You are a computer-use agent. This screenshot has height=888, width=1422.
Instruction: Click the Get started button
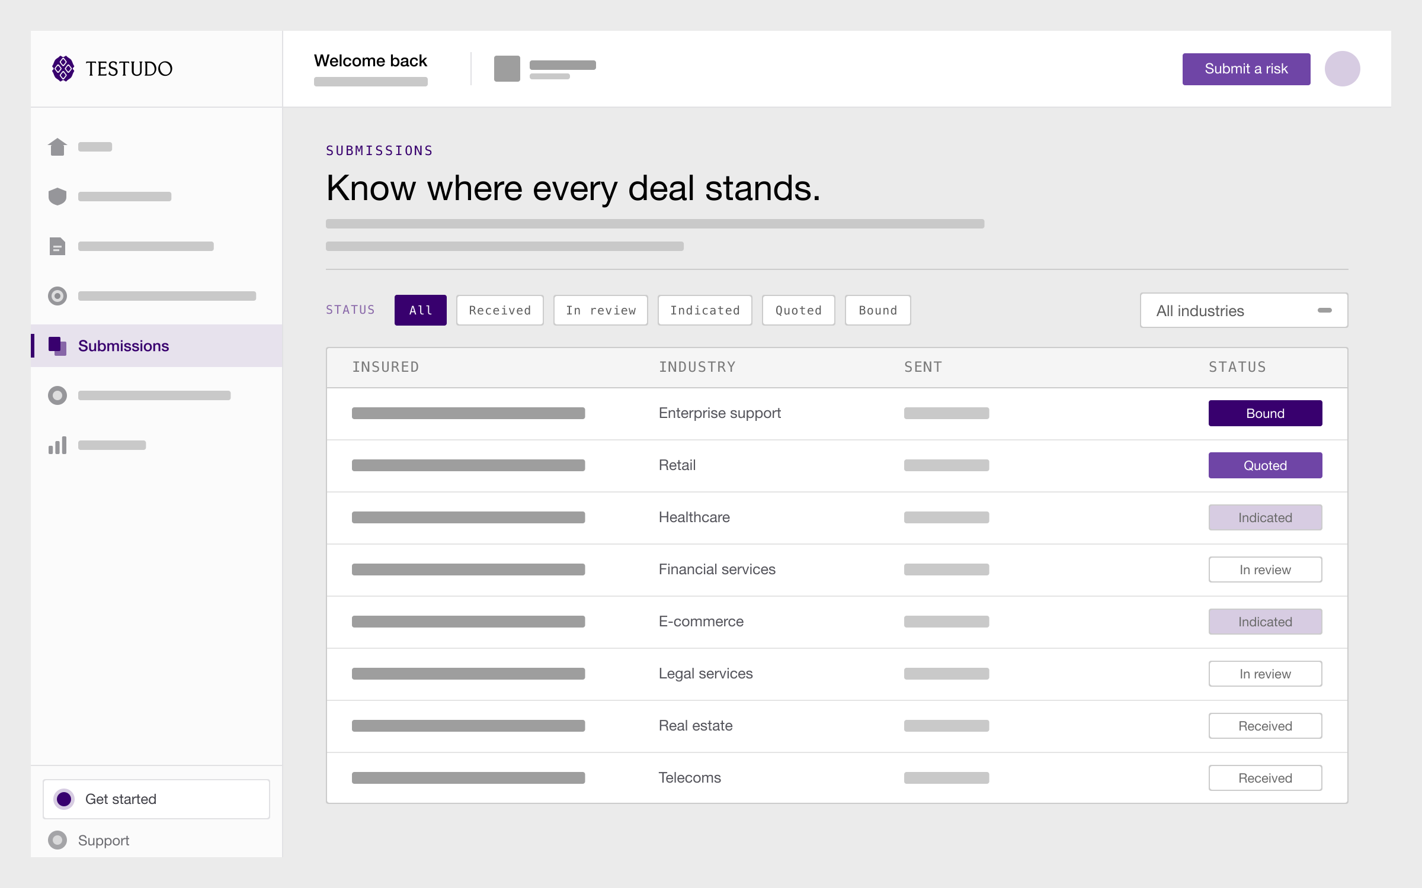tap(156, 799)
